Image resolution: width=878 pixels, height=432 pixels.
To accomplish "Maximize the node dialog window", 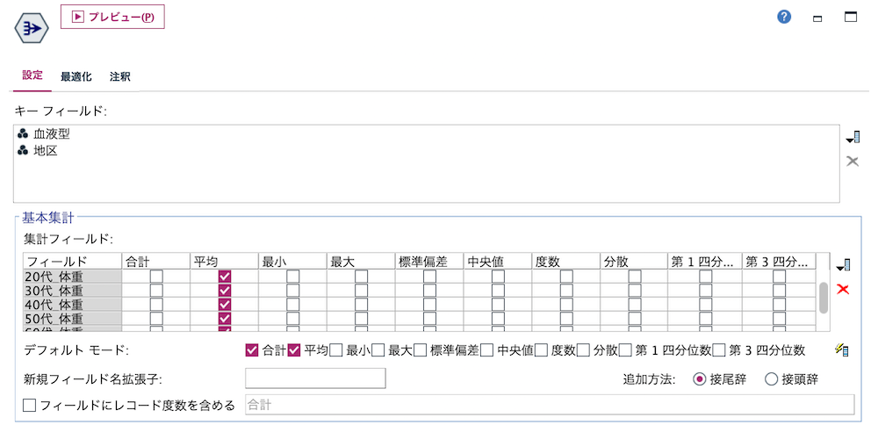I will click(x=851, y=17).
